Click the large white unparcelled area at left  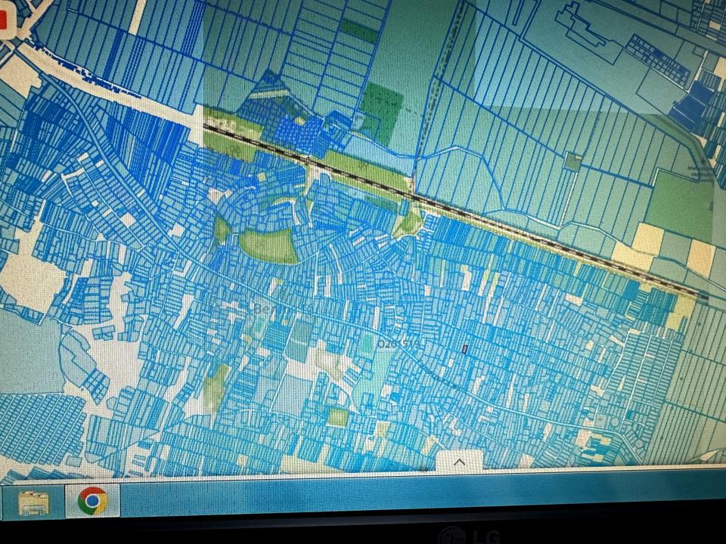(30, 280)
